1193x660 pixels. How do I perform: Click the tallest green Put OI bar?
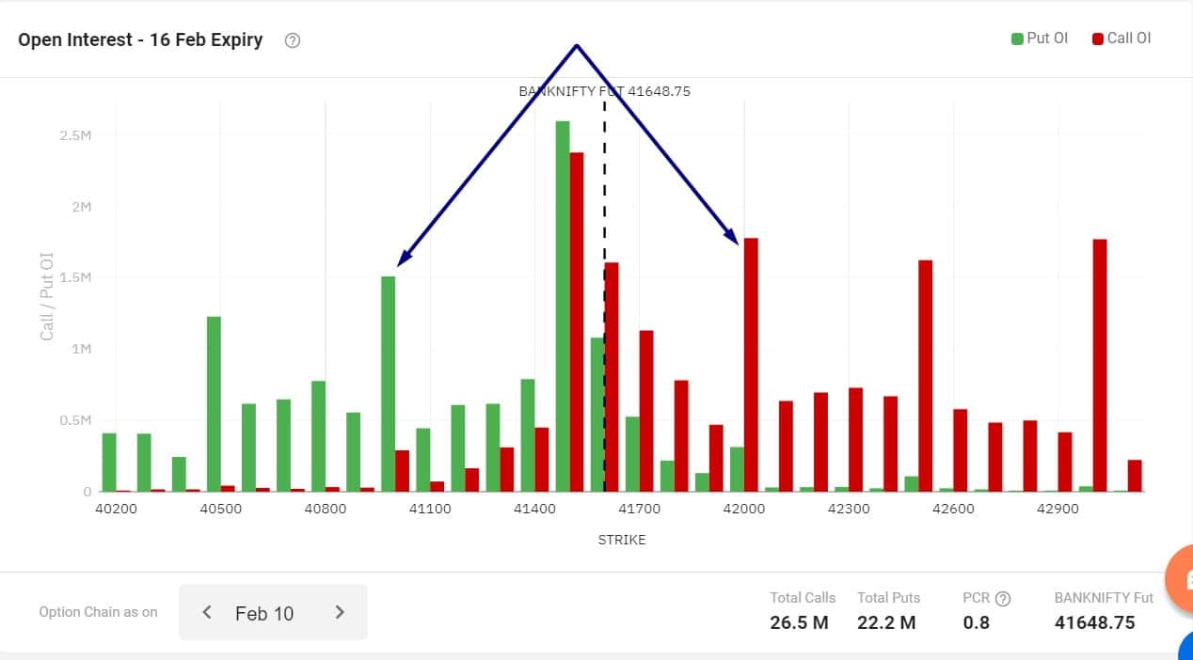pyautogui.click(x=563, y=306)
